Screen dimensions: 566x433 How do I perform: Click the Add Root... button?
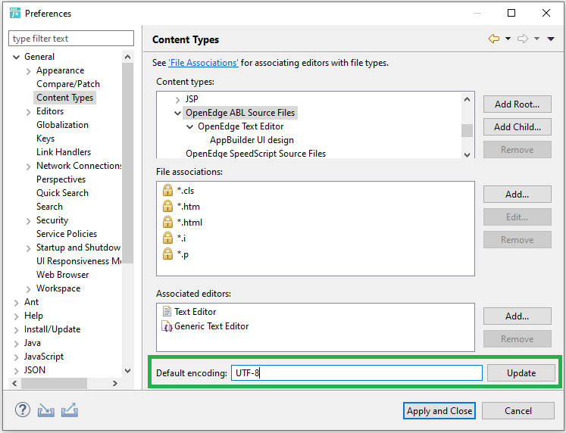pyautogui.click(x=517, y=104)
